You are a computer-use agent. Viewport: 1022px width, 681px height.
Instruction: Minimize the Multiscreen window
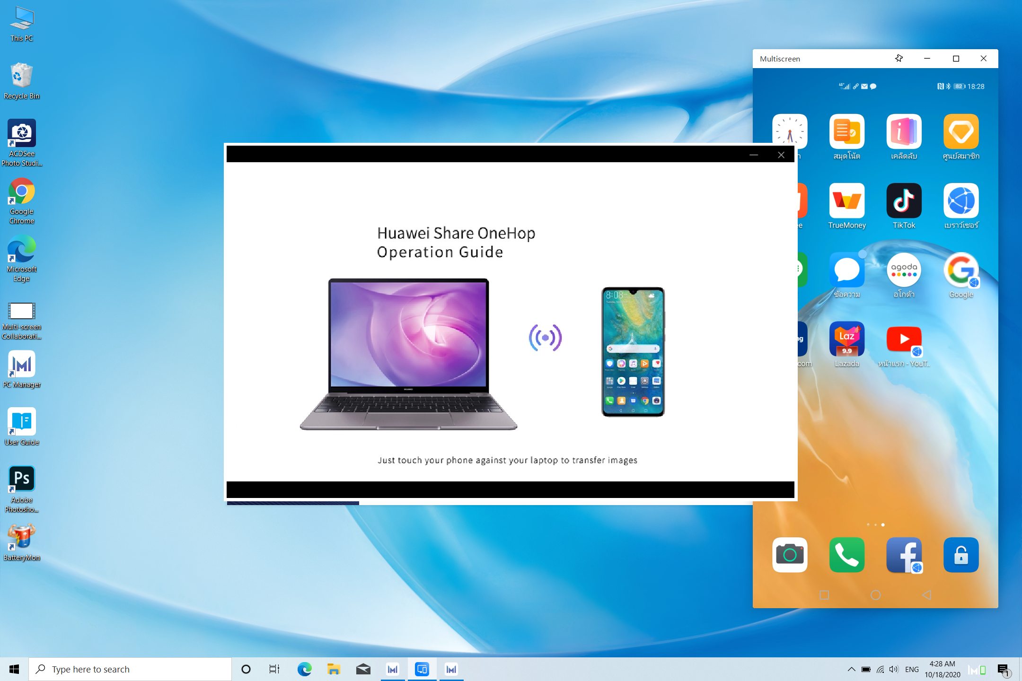tap(927, 58)
